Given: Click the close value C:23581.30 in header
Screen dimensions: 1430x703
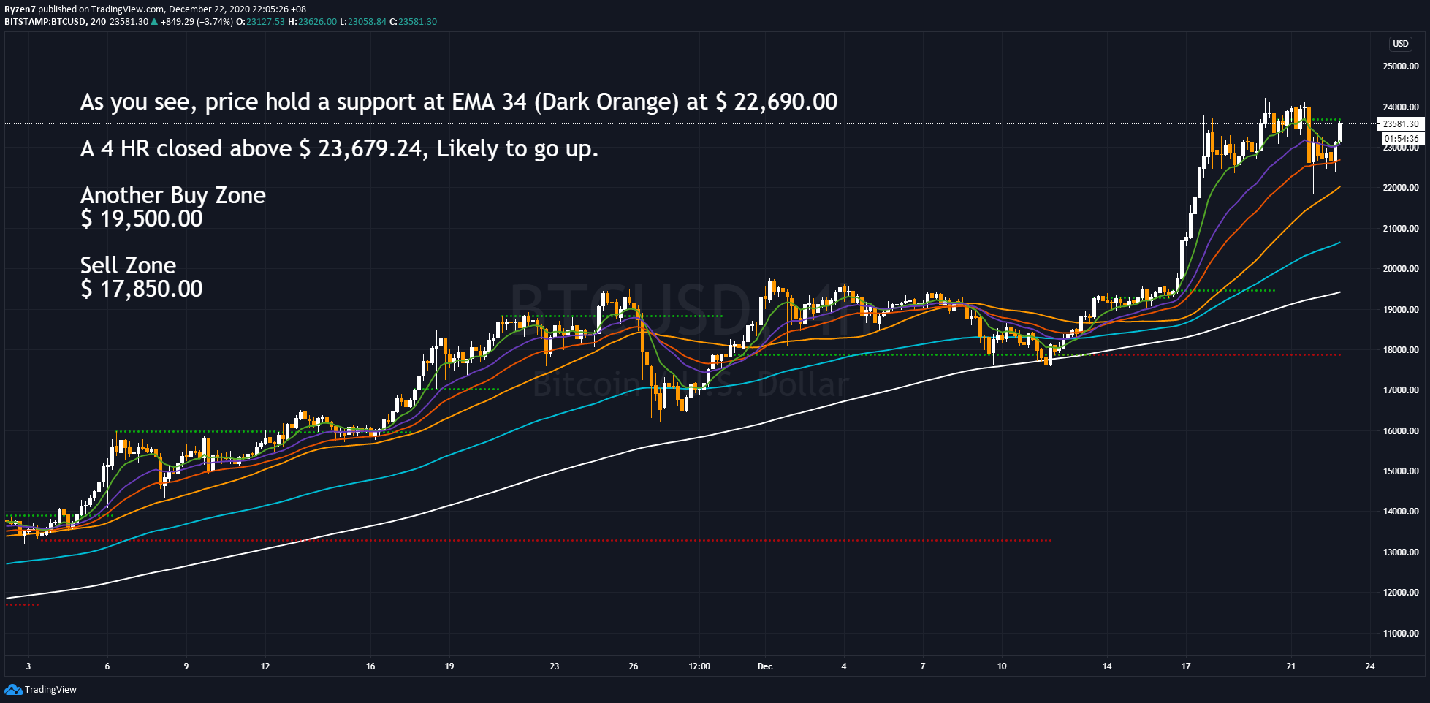Looking at the screenshot, I should [x=413, y=22].
